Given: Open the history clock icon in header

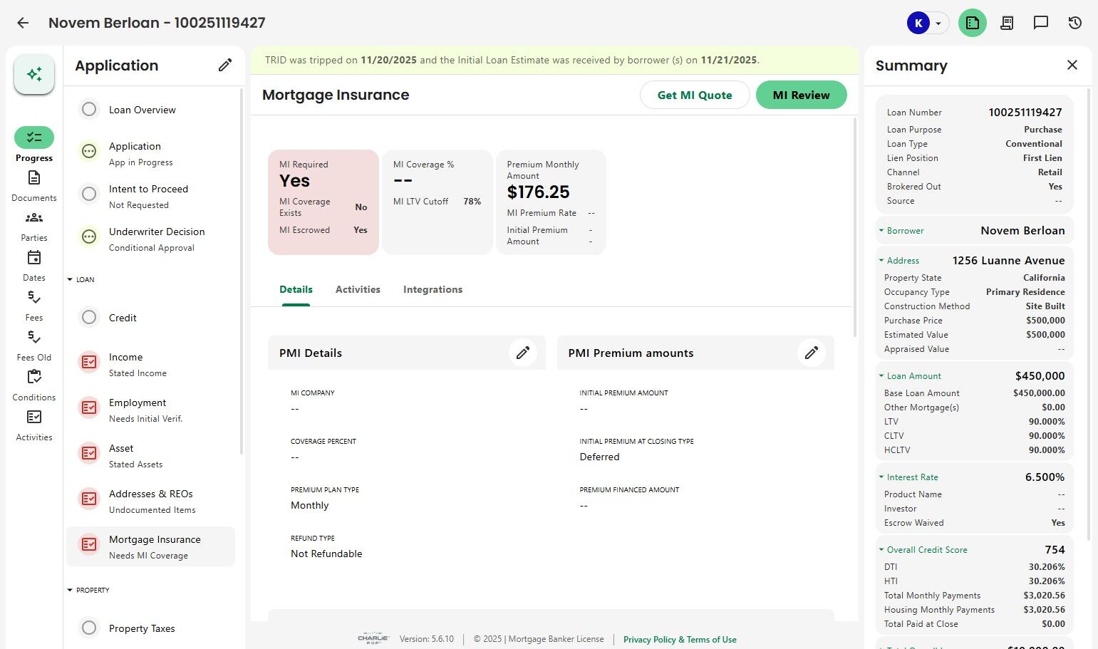Looking at the screenshot, I should (x=1075, y=23).
